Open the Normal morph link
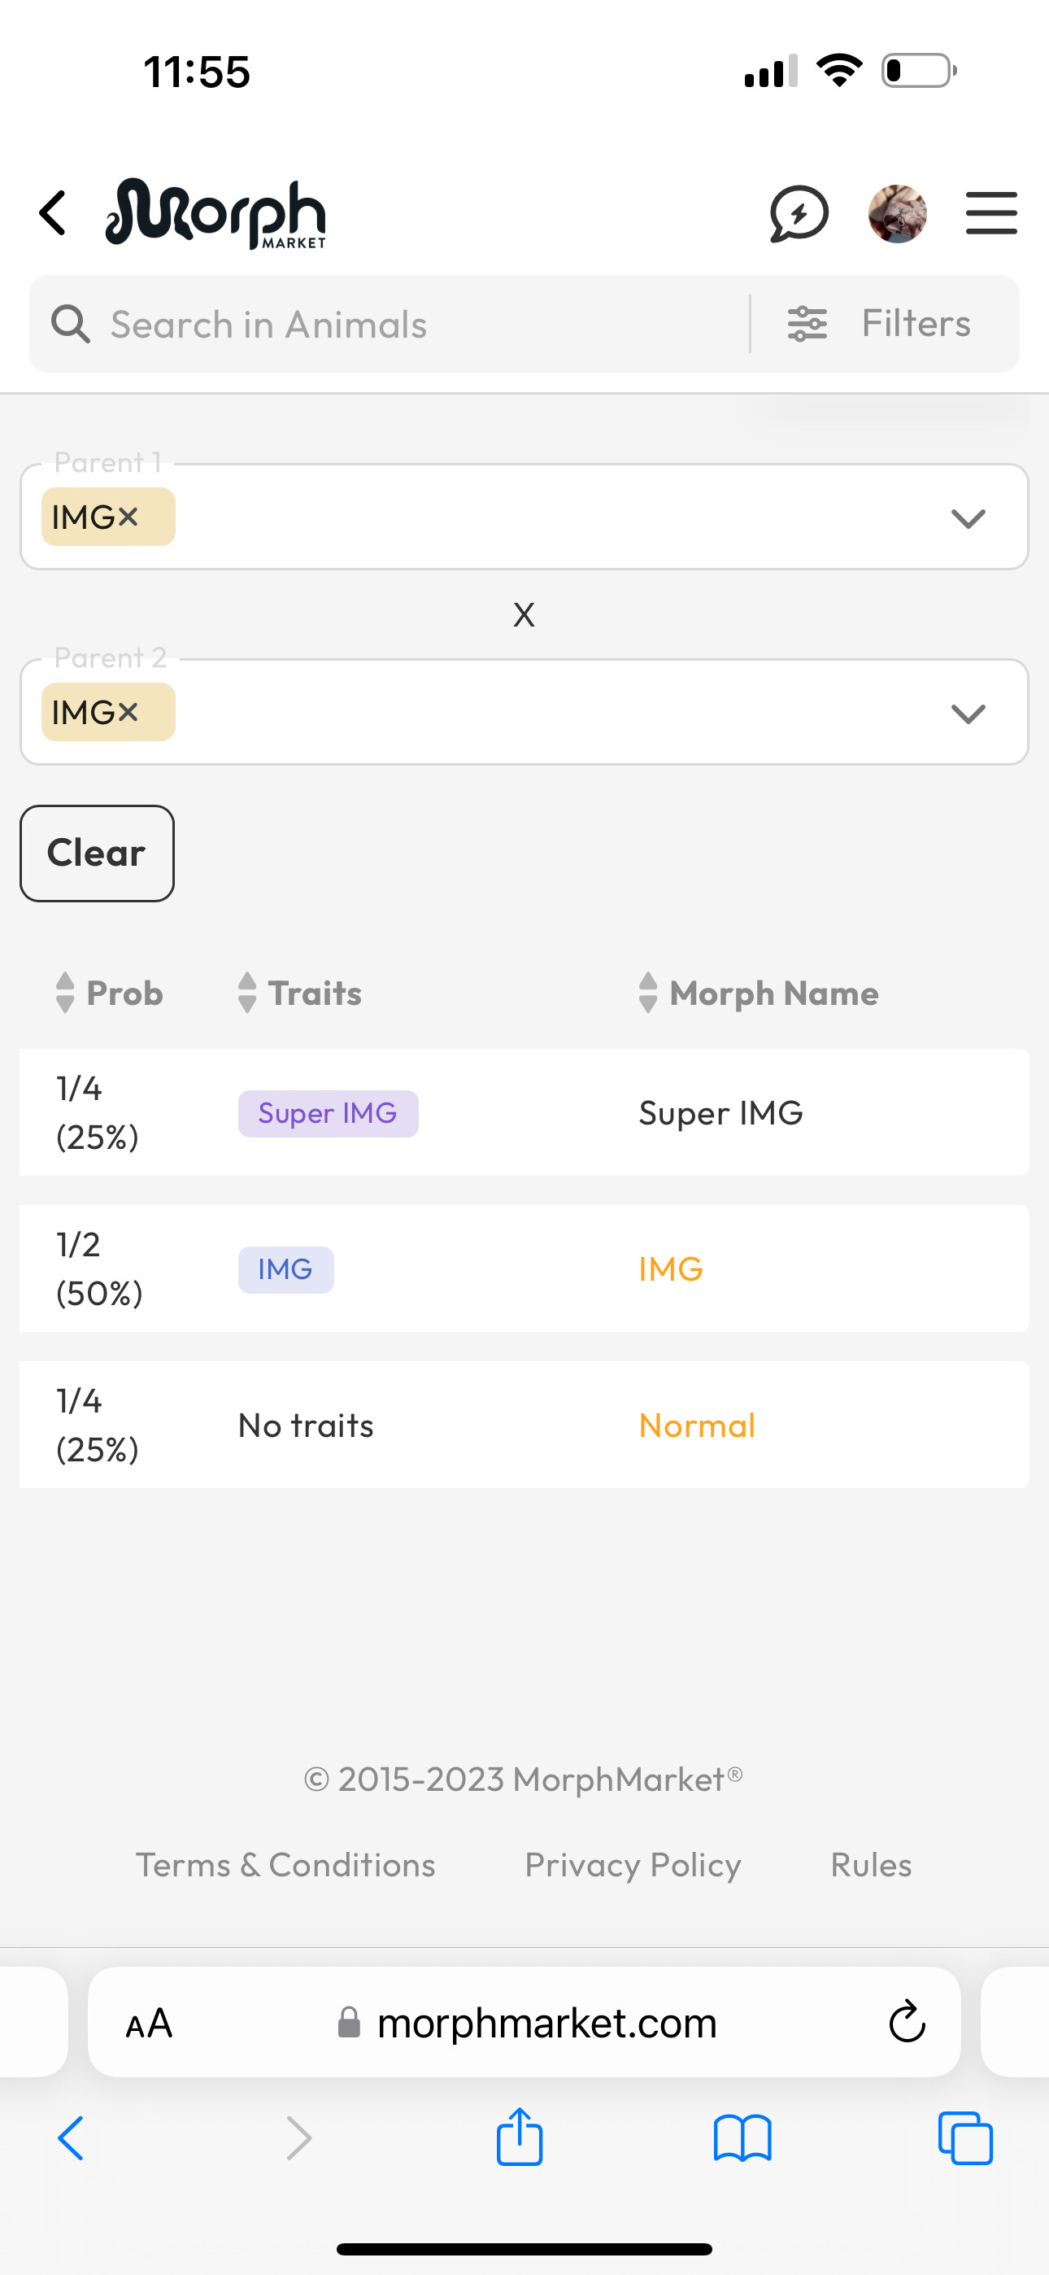 point(697,1426)
